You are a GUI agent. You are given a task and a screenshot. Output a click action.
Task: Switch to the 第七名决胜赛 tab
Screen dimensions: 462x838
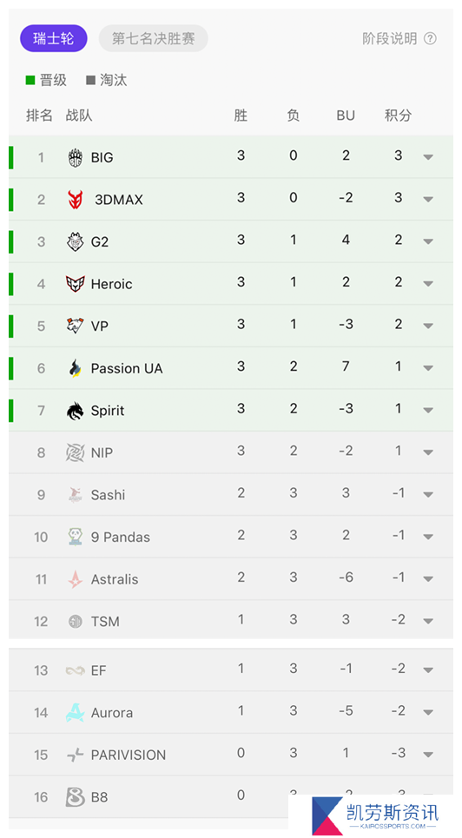point(154,38)
